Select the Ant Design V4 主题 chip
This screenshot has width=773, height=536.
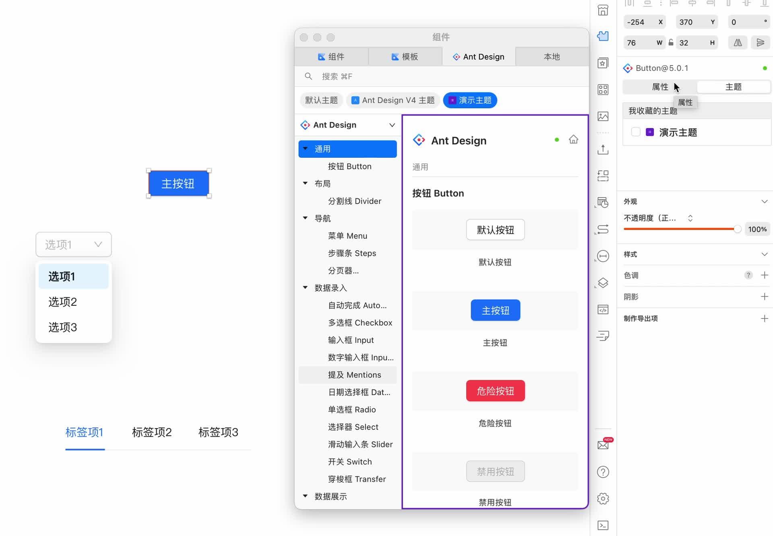(393, 100)
